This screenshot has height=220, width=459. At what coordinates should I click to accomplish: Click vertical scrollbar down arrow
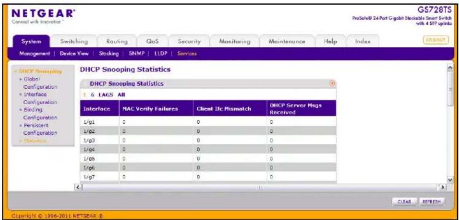coord(451,180)
